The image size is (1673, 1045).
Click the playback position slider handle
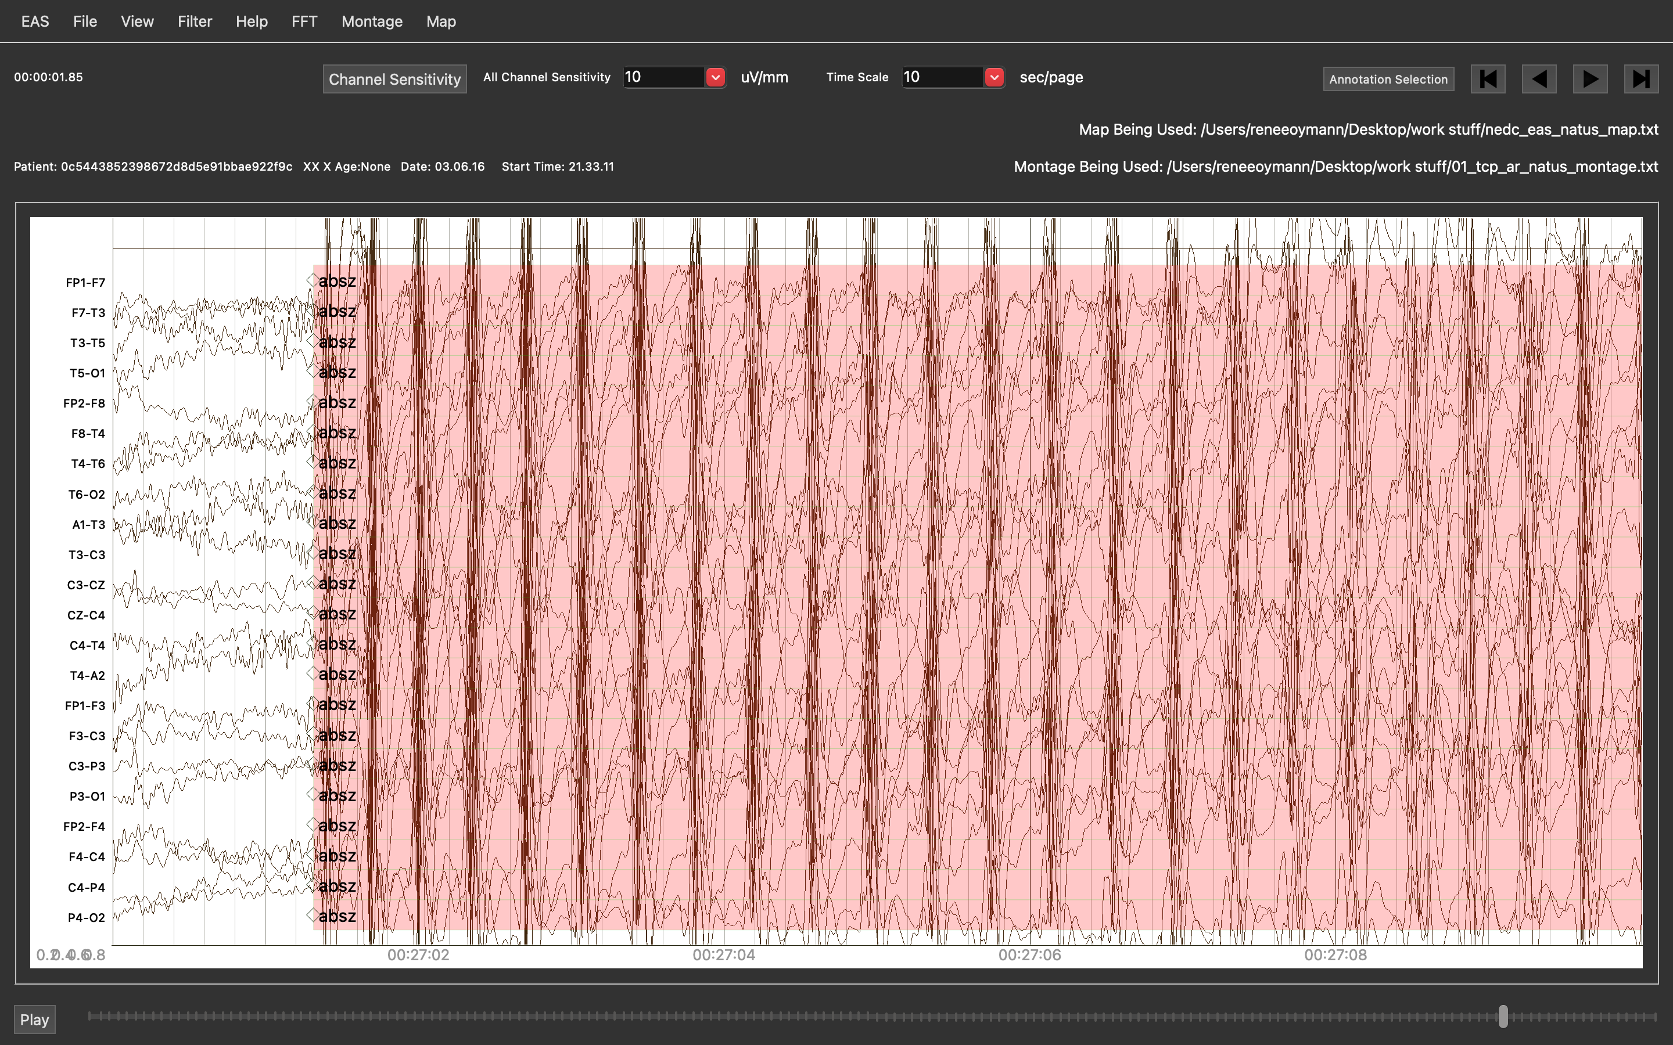(x=1503, y=1016)
